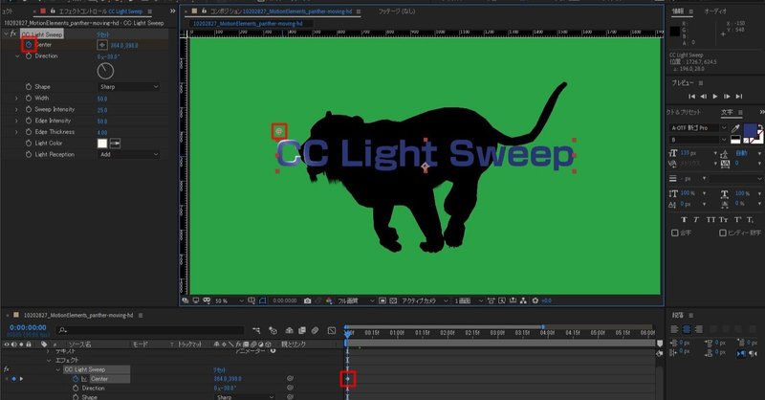Toggle the Shape stopwatch in Effect Controls
The image size is (765, 400).
coord(29,86)
